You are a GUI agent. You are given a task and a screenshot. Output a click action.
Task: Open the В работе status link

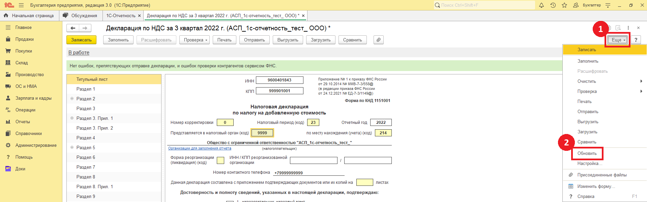(79, 53)
